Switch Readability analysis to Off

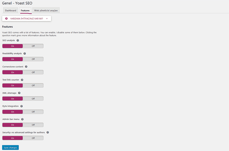pos(33,59)
